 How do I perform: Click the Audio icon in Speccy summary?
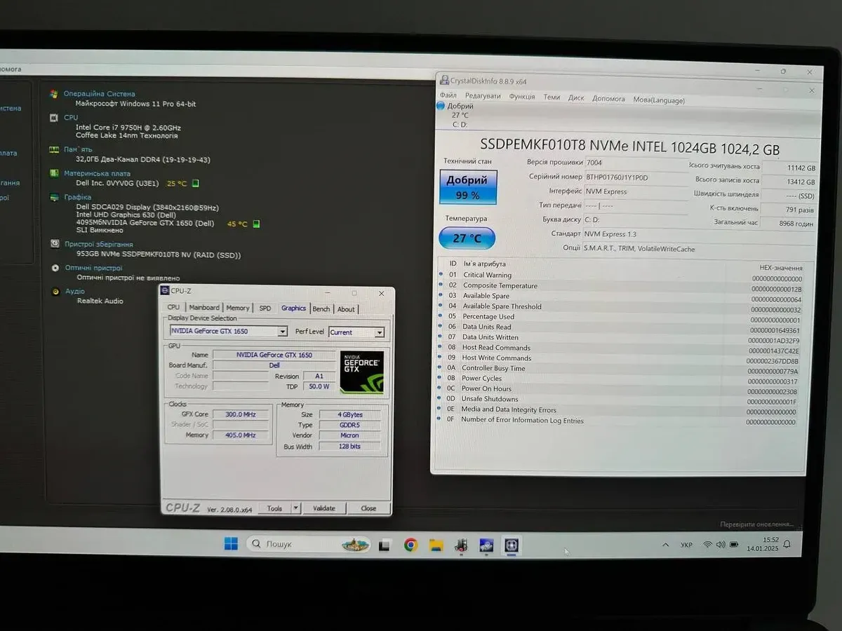coord(55,292)
